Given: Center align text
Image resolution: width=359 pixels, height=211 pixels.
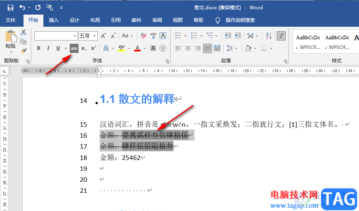Looking at the screenshot, I should click(188, 48).
